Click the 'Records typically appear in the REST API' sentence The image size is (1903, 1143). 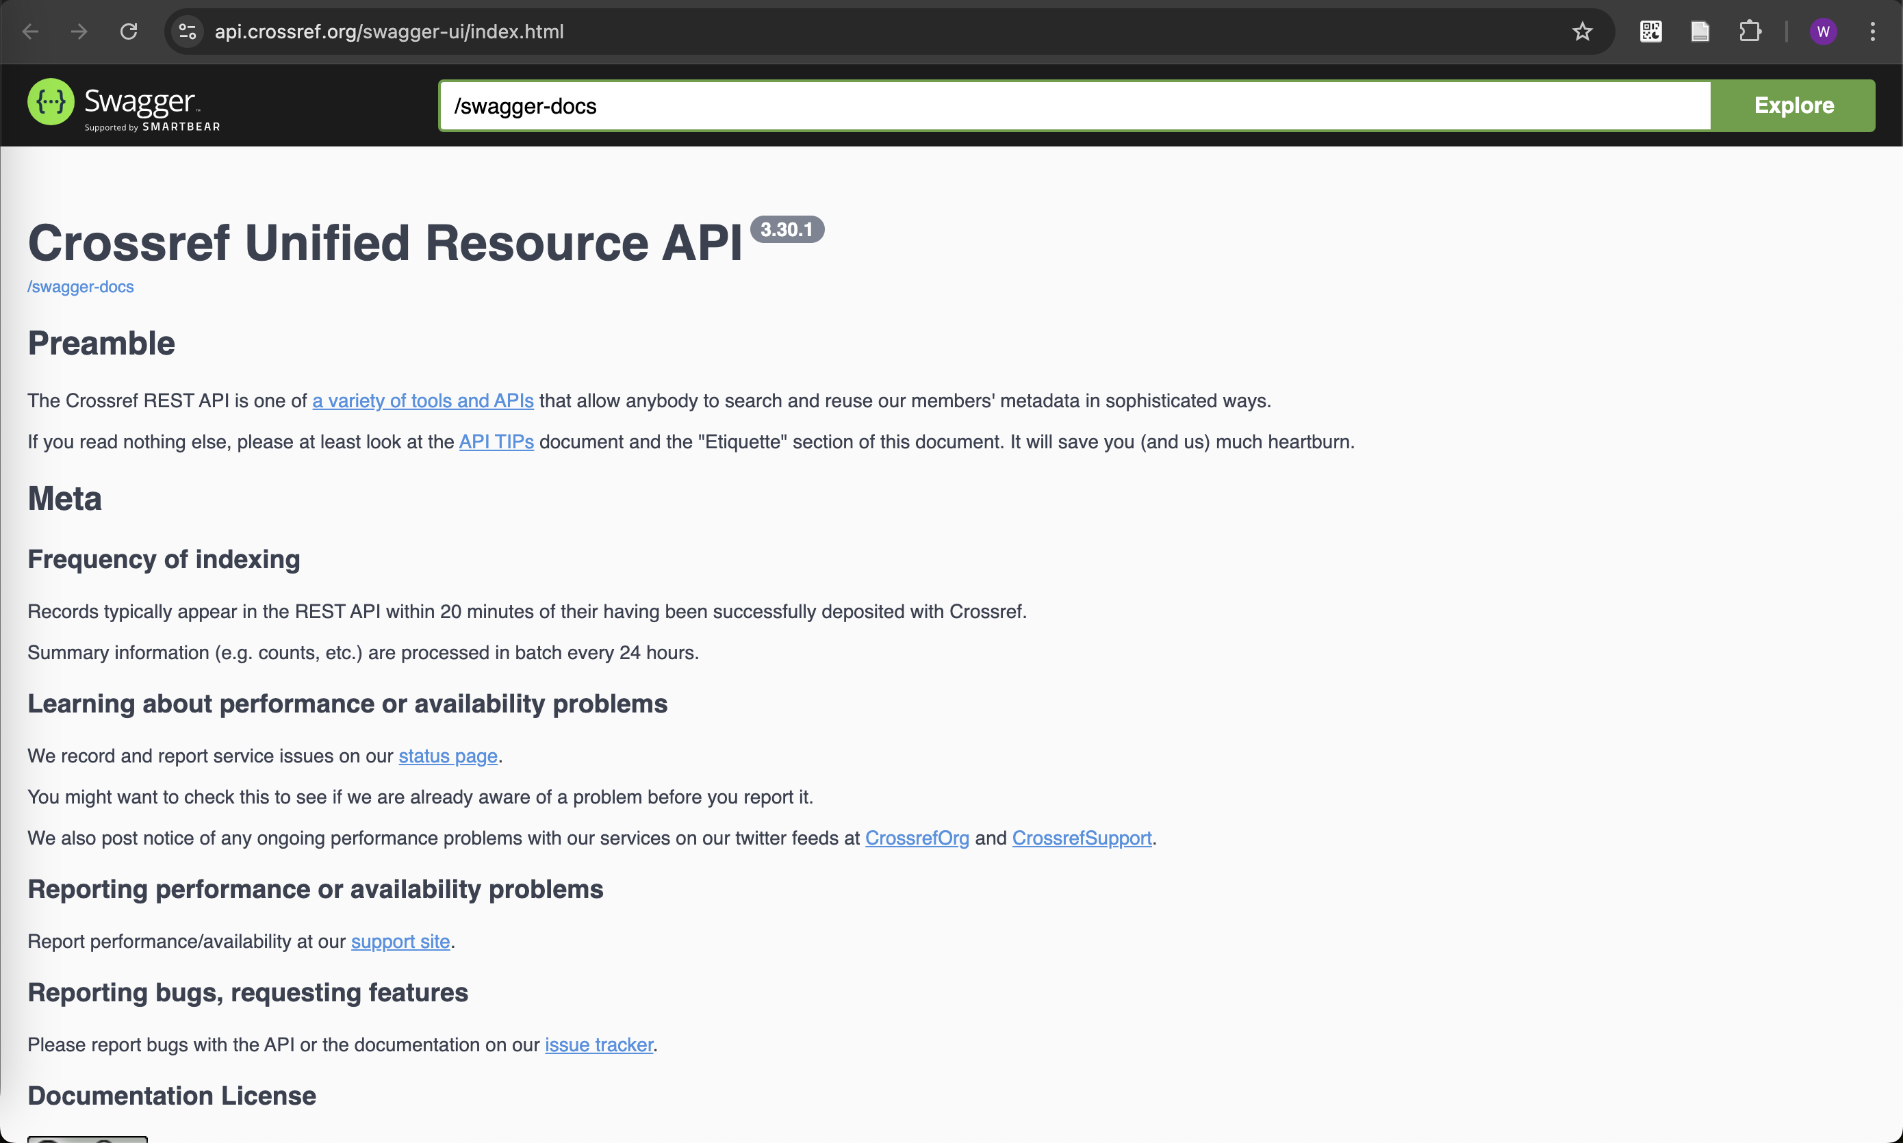(x=528, y=612)
